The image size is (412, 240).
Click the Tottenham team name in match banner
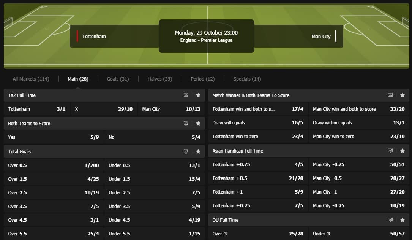(x=94, y=37)
